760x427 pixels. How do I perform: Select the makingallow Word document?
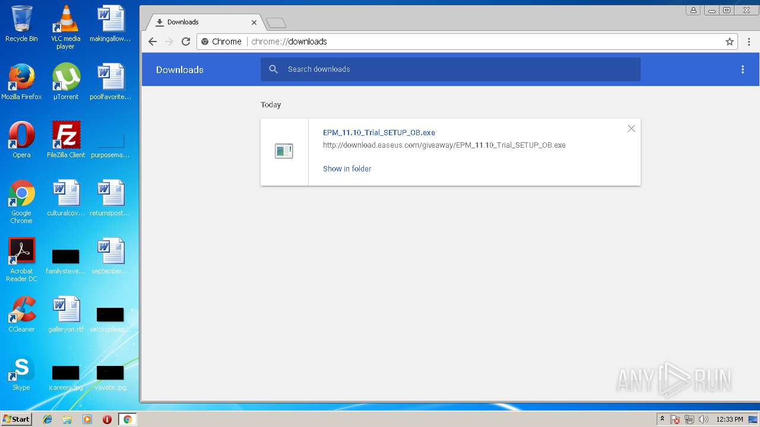click(x=110, y=24)
